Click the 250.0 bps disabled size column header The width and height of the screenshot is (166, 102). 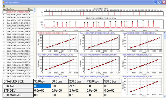pos(77,81)
